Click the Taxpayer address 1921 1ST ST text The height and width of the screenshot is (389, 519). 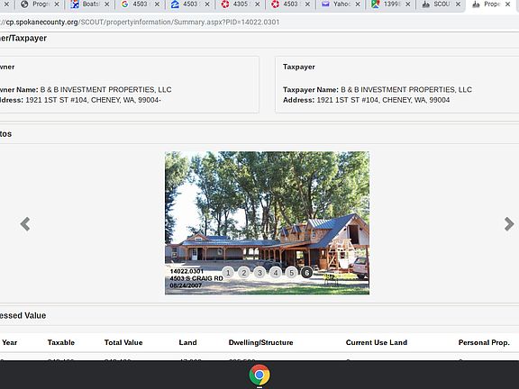[x=366, y=100]
